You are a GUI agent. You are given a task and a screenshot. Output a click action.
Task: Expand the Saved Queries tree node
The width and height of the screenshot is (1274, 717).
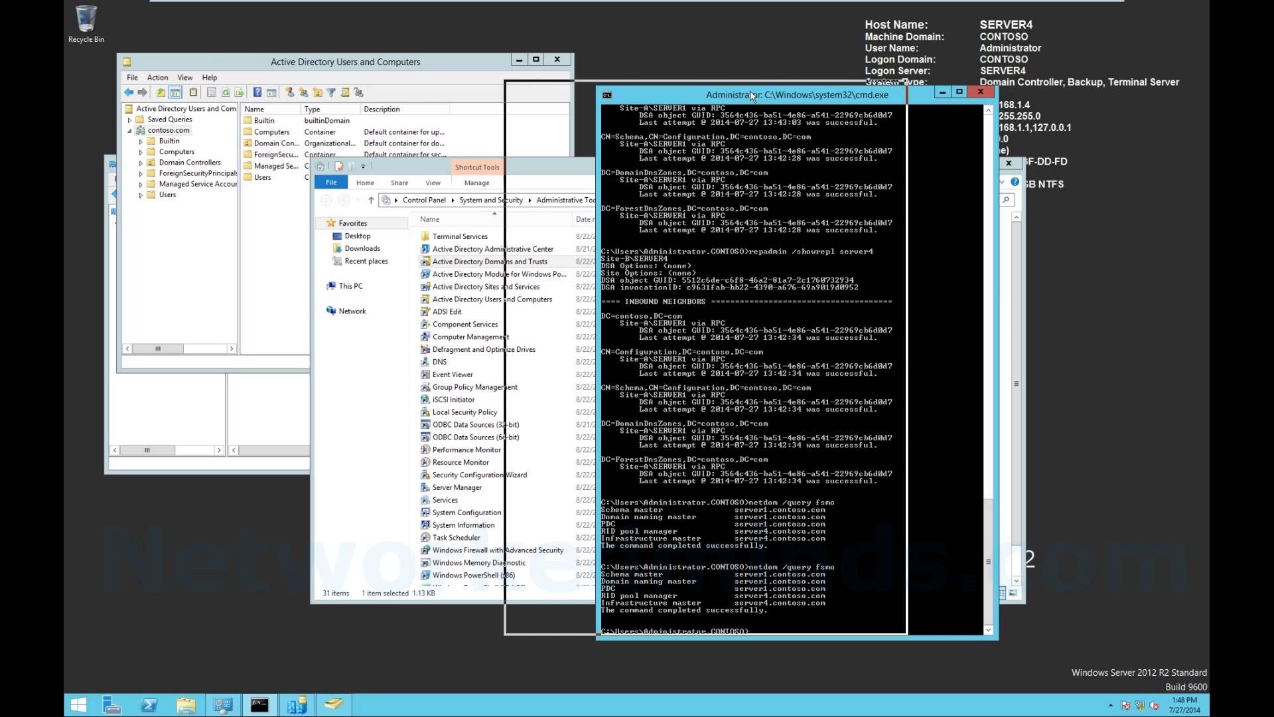point(129,120)
